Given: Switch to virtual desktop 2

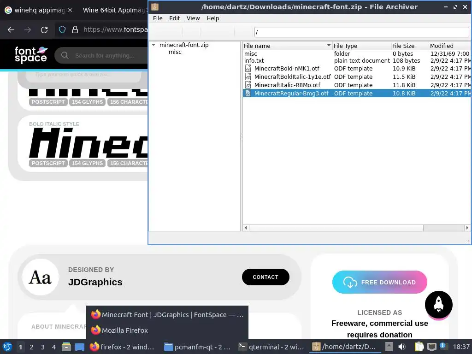Looking at the screenshot, I should coord(32,347).
